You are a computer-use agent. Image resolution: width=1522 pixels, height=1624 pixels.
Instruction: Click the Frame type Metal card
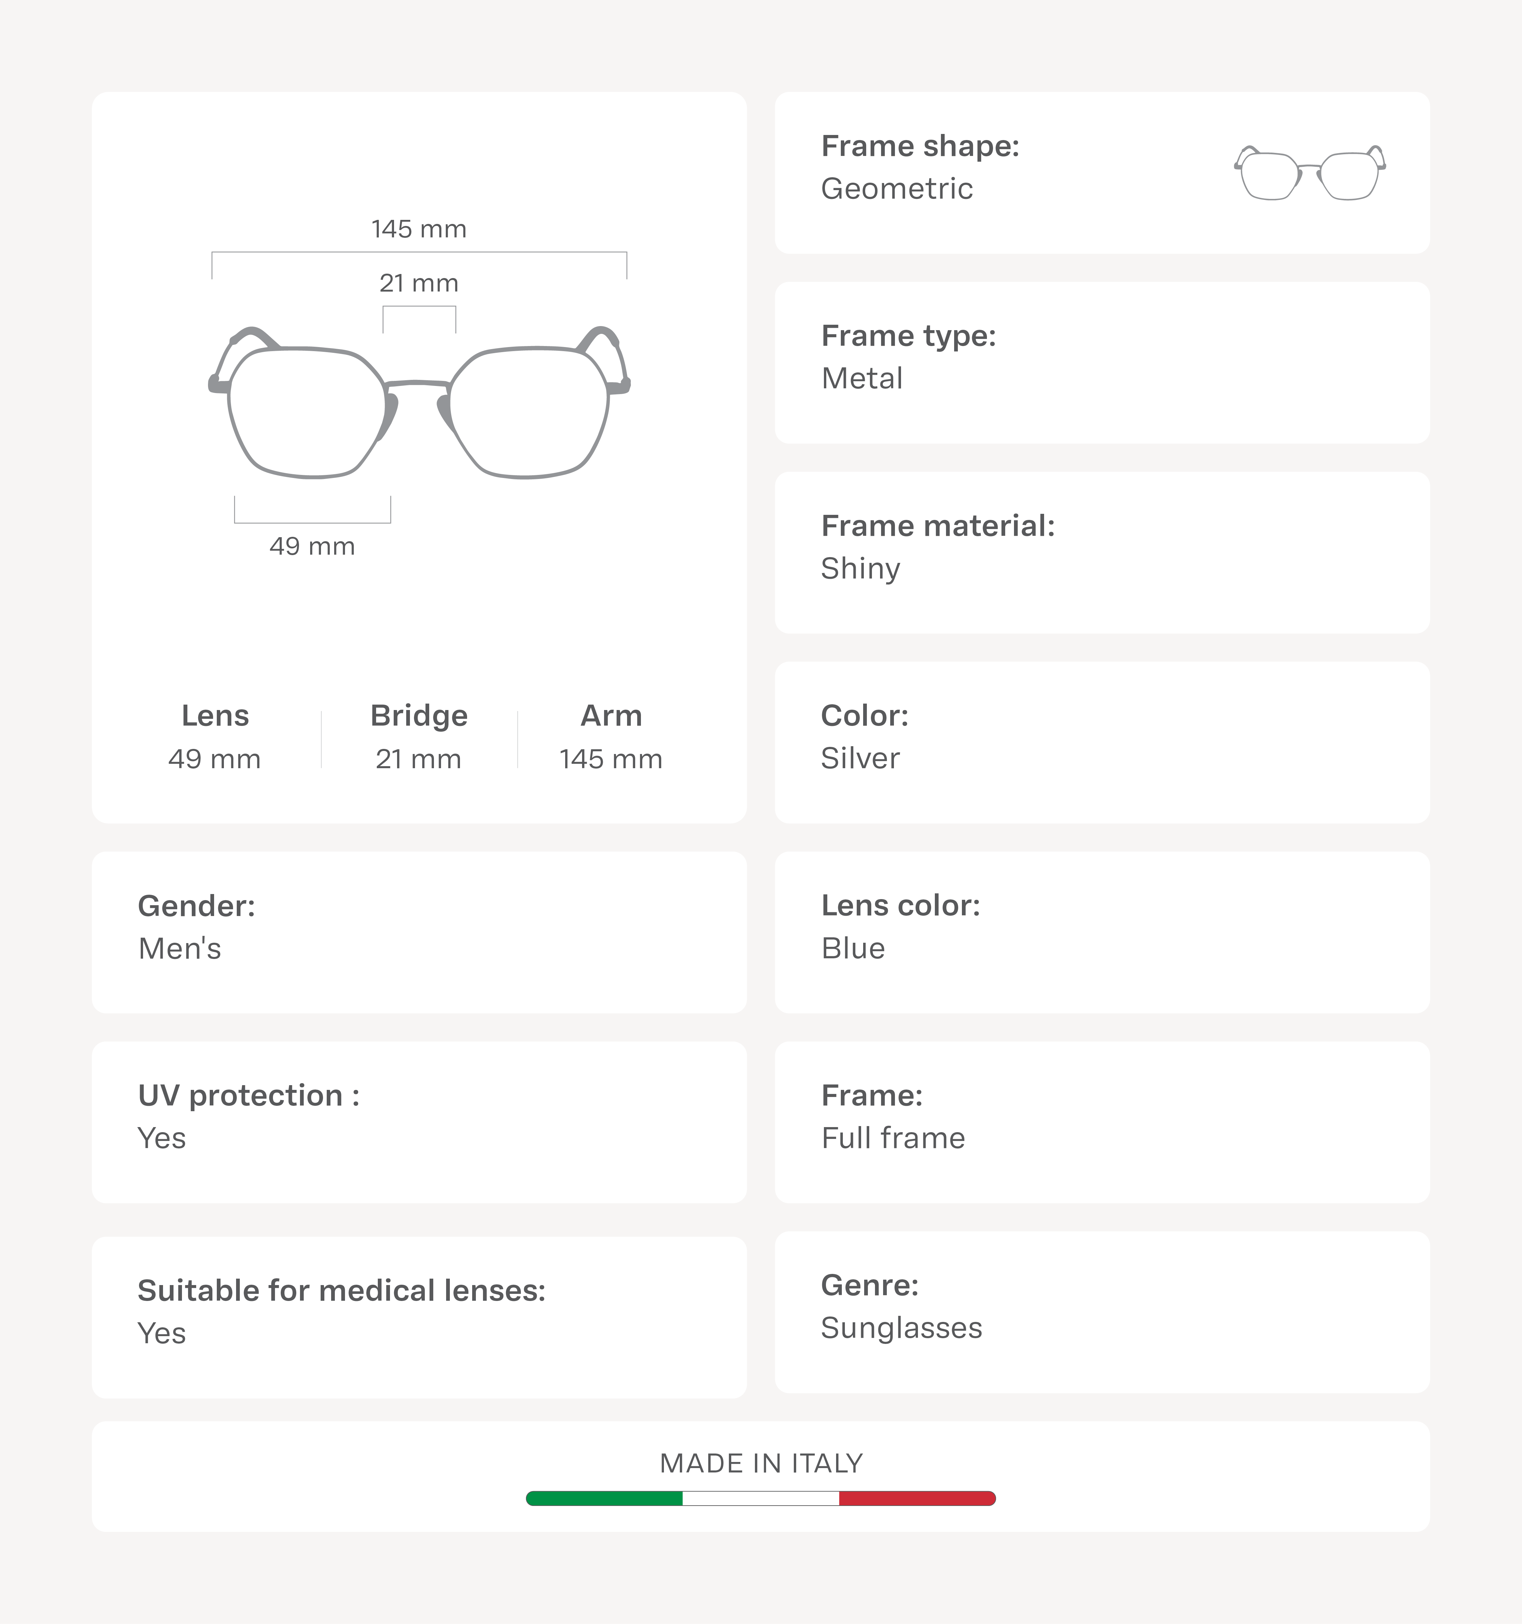point(1101,363)
